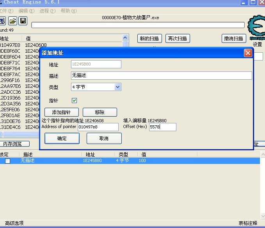Image resolution: width=265 pixels, height=228 pixels.
Task: Click 地址 column header in address table
Action: pos(90,155)
